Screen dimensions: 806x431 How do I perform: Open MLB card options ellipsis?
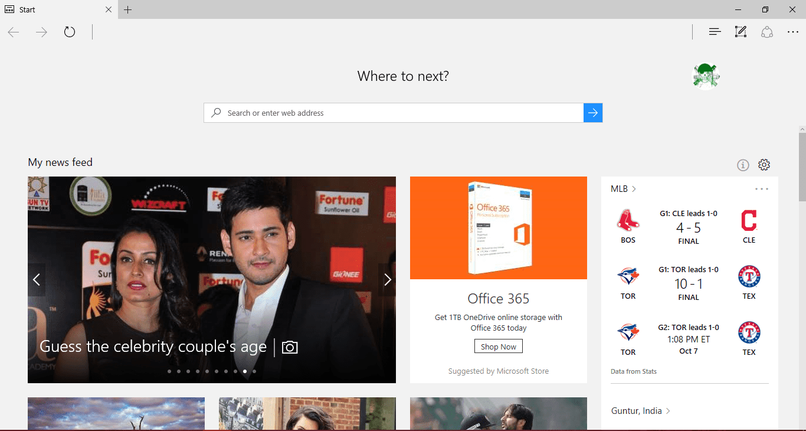(x=762, y=189)
